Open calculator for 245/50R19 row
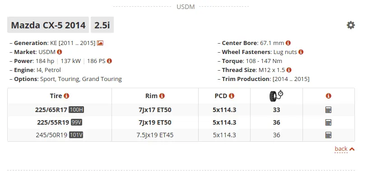This screenshot has height=171, width=377. pos(328,135)
